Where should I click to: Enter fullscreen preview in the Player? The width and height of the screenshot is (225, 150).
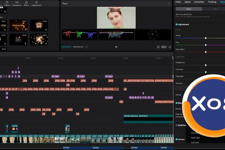coord(170,47)
